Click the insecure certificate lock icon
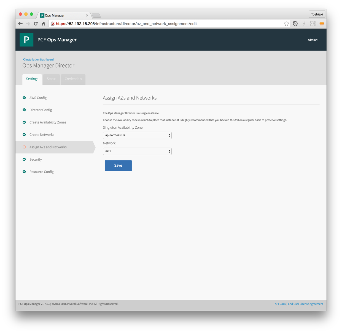The image size is (342, 333). 53,24
